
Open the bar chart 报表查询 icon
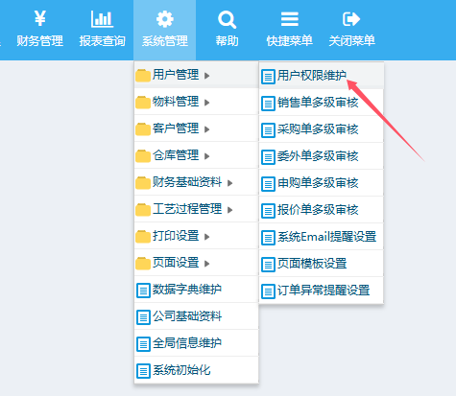pos(102,19)
